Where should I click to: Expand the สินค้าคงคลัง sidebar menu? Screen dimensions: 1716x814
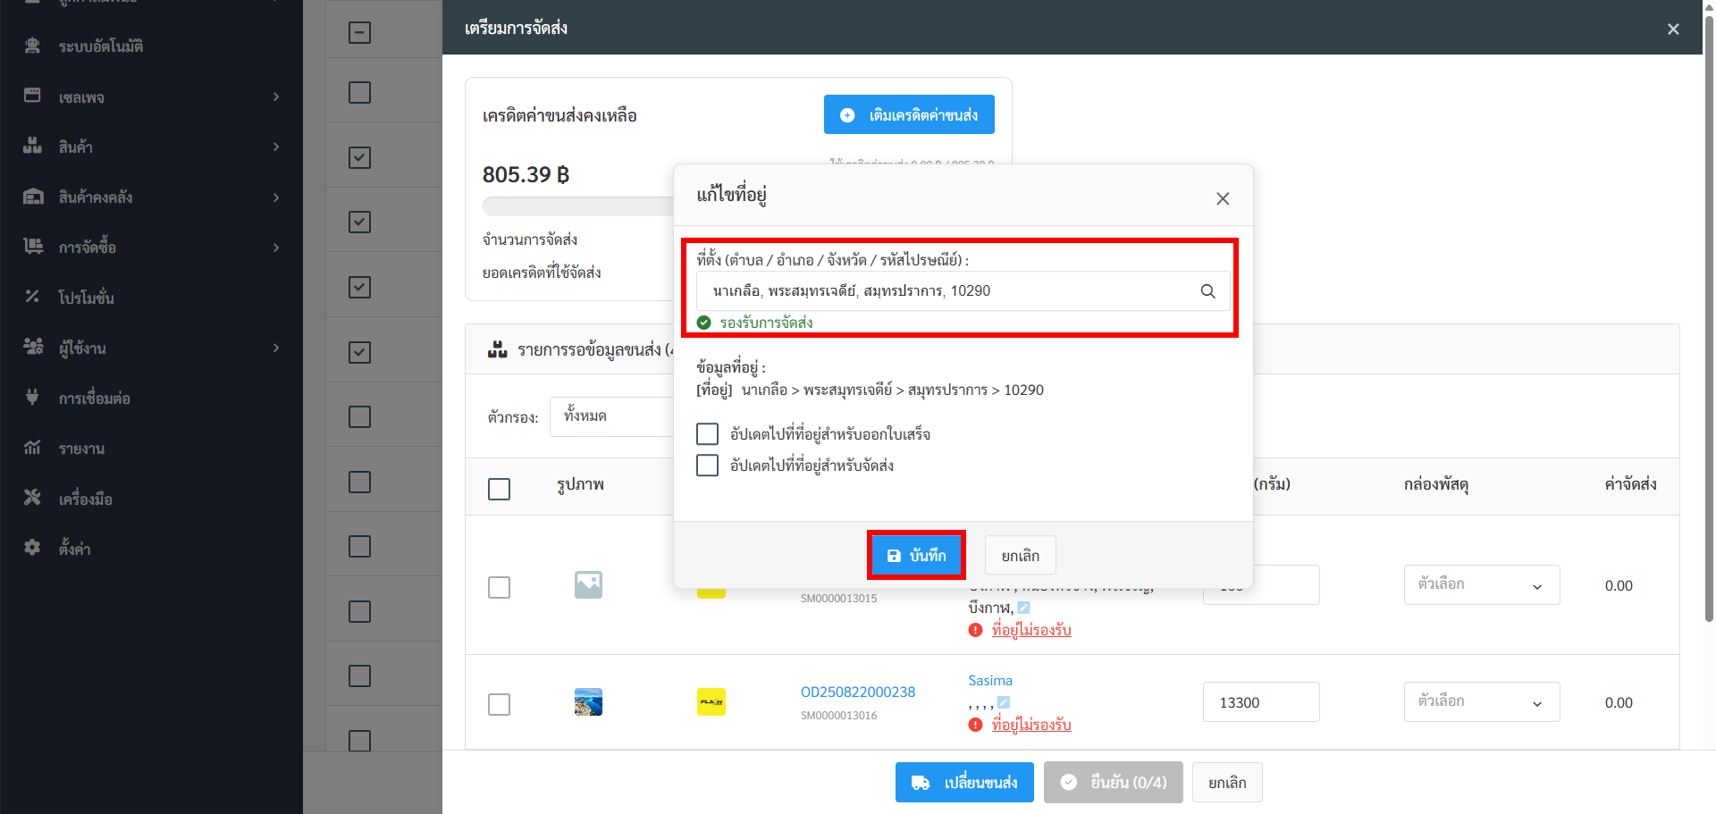point(152,197)
